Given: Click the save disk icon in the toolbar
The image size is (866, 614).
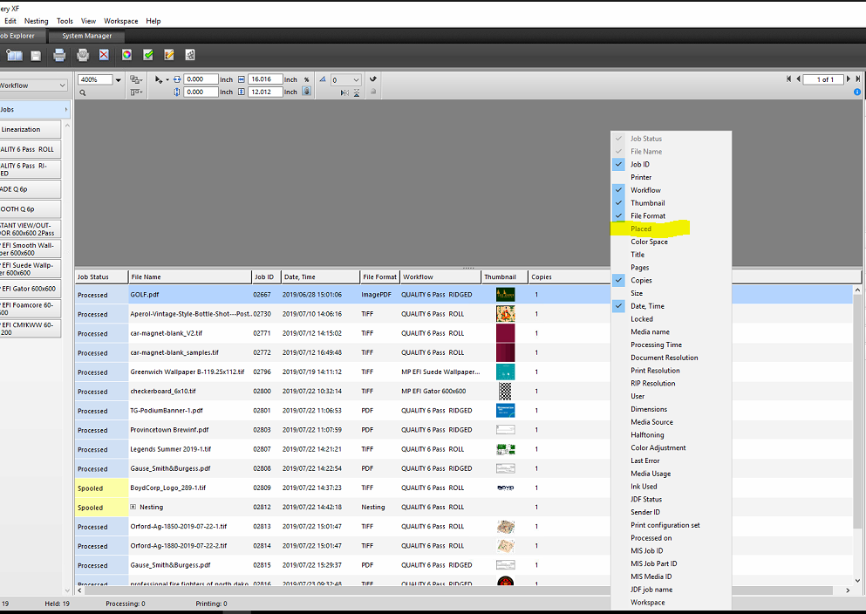Looking at the screenshot, I should coord(37,56).
